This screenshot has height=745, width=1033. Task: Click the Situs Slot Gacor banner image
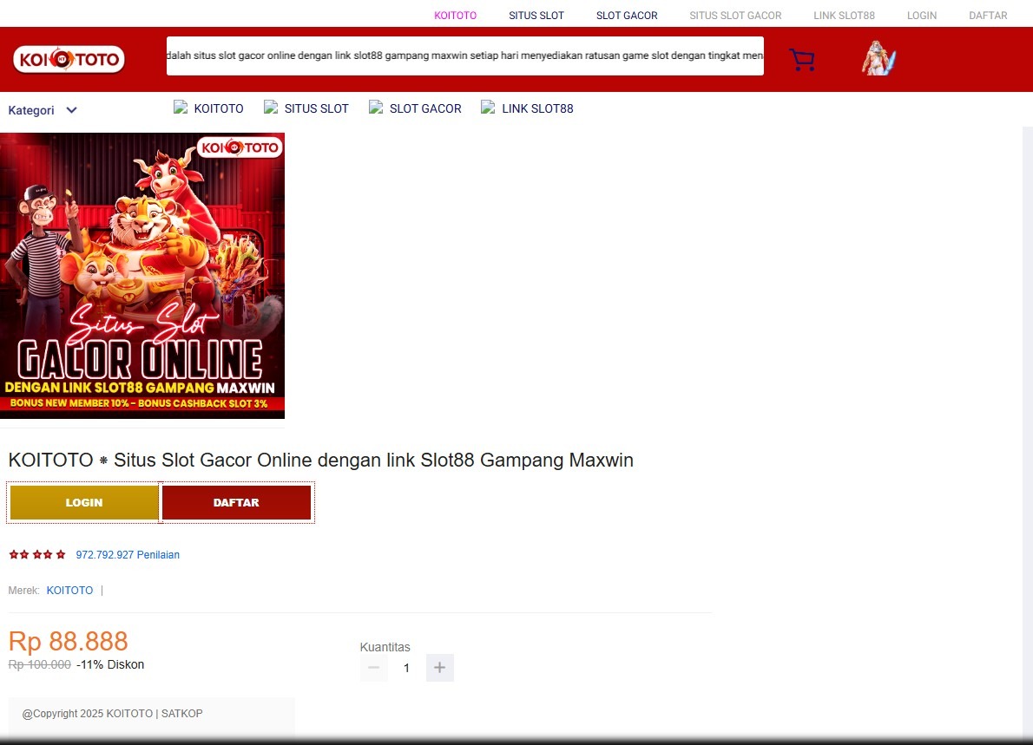pos(142,275)
